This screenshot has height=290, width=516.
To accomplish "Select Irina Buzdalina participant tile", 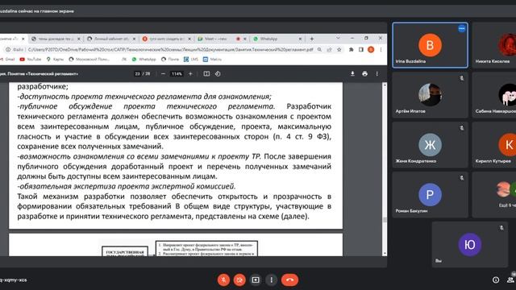I will [430, 45].
